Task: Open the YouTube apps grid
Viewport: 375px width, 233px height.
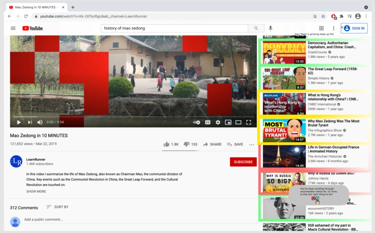Action: tap(321, 28)
